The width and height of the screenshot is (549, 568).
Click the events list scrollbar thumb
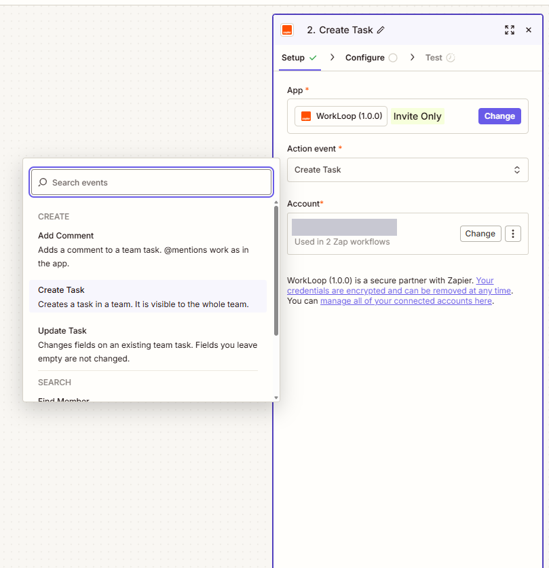[x=276, y=270]
